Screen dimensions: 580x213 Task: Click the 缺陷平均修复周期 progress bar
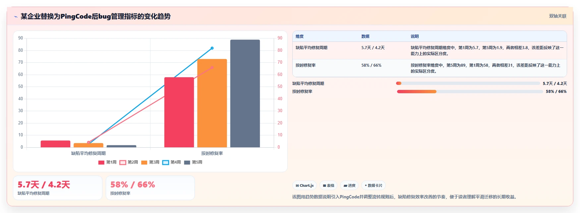(468, 83)
